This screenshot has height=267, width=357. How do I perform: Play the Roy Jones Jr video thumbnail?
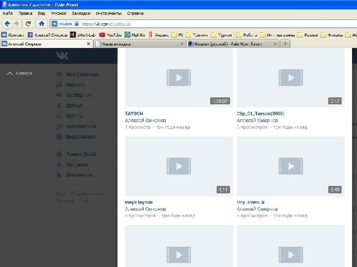[291, 166]
